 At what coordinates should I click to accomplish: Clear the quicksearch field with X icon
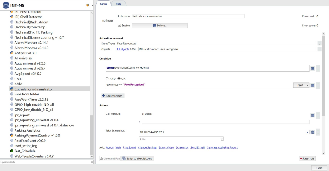pyautogui.click(x=91, y=162)
